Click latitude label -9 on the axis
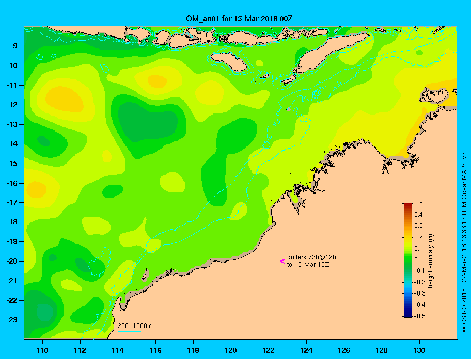 point(13,46)
